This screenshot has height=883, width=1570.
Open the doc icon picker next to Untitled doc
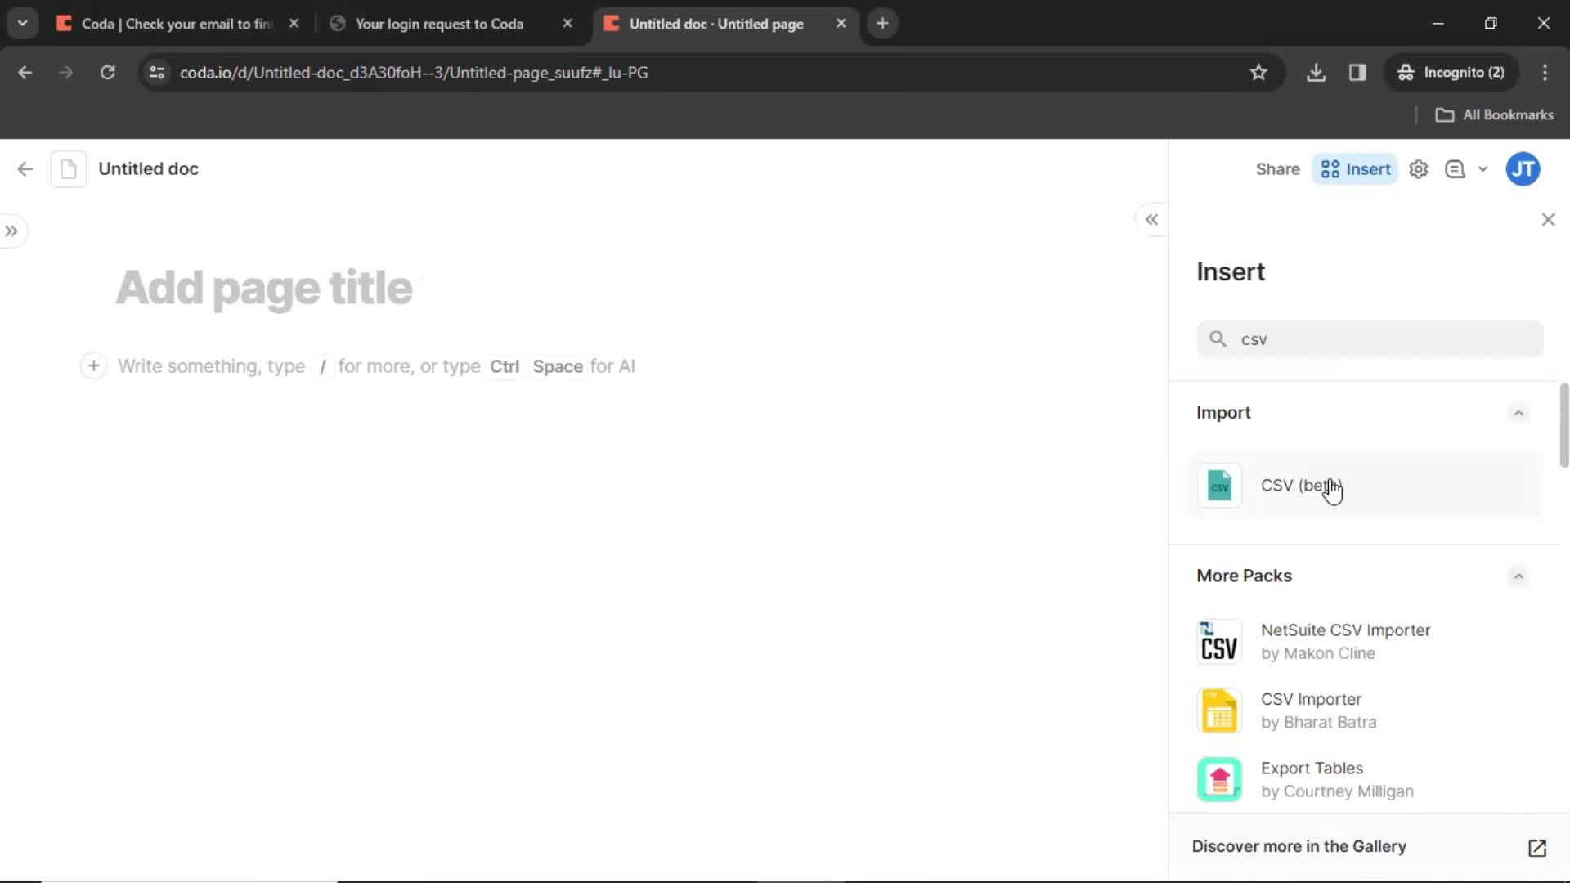[x=69, y=169]
